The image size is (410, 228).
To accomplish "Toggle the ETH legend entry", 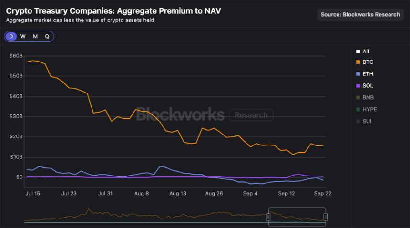I will click(368, 74).
